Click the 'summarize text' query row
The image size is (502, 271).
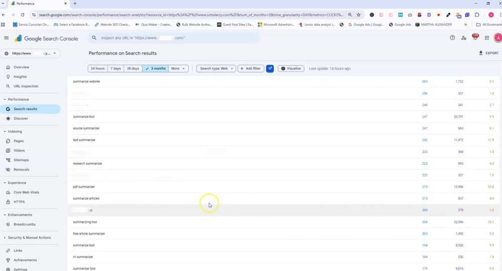coord(284,245)
